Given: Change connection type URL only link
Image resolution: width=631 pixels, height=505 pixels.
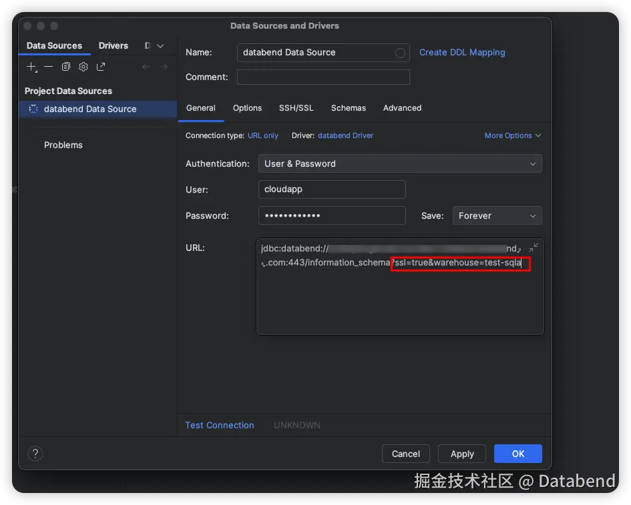Looking at the screenshot, I should click(263, 135).
